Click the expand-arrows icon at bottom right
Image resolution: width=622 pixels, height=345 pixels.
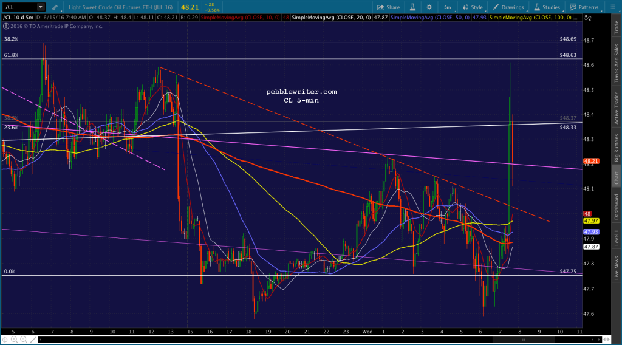click(x=606, y=340)
